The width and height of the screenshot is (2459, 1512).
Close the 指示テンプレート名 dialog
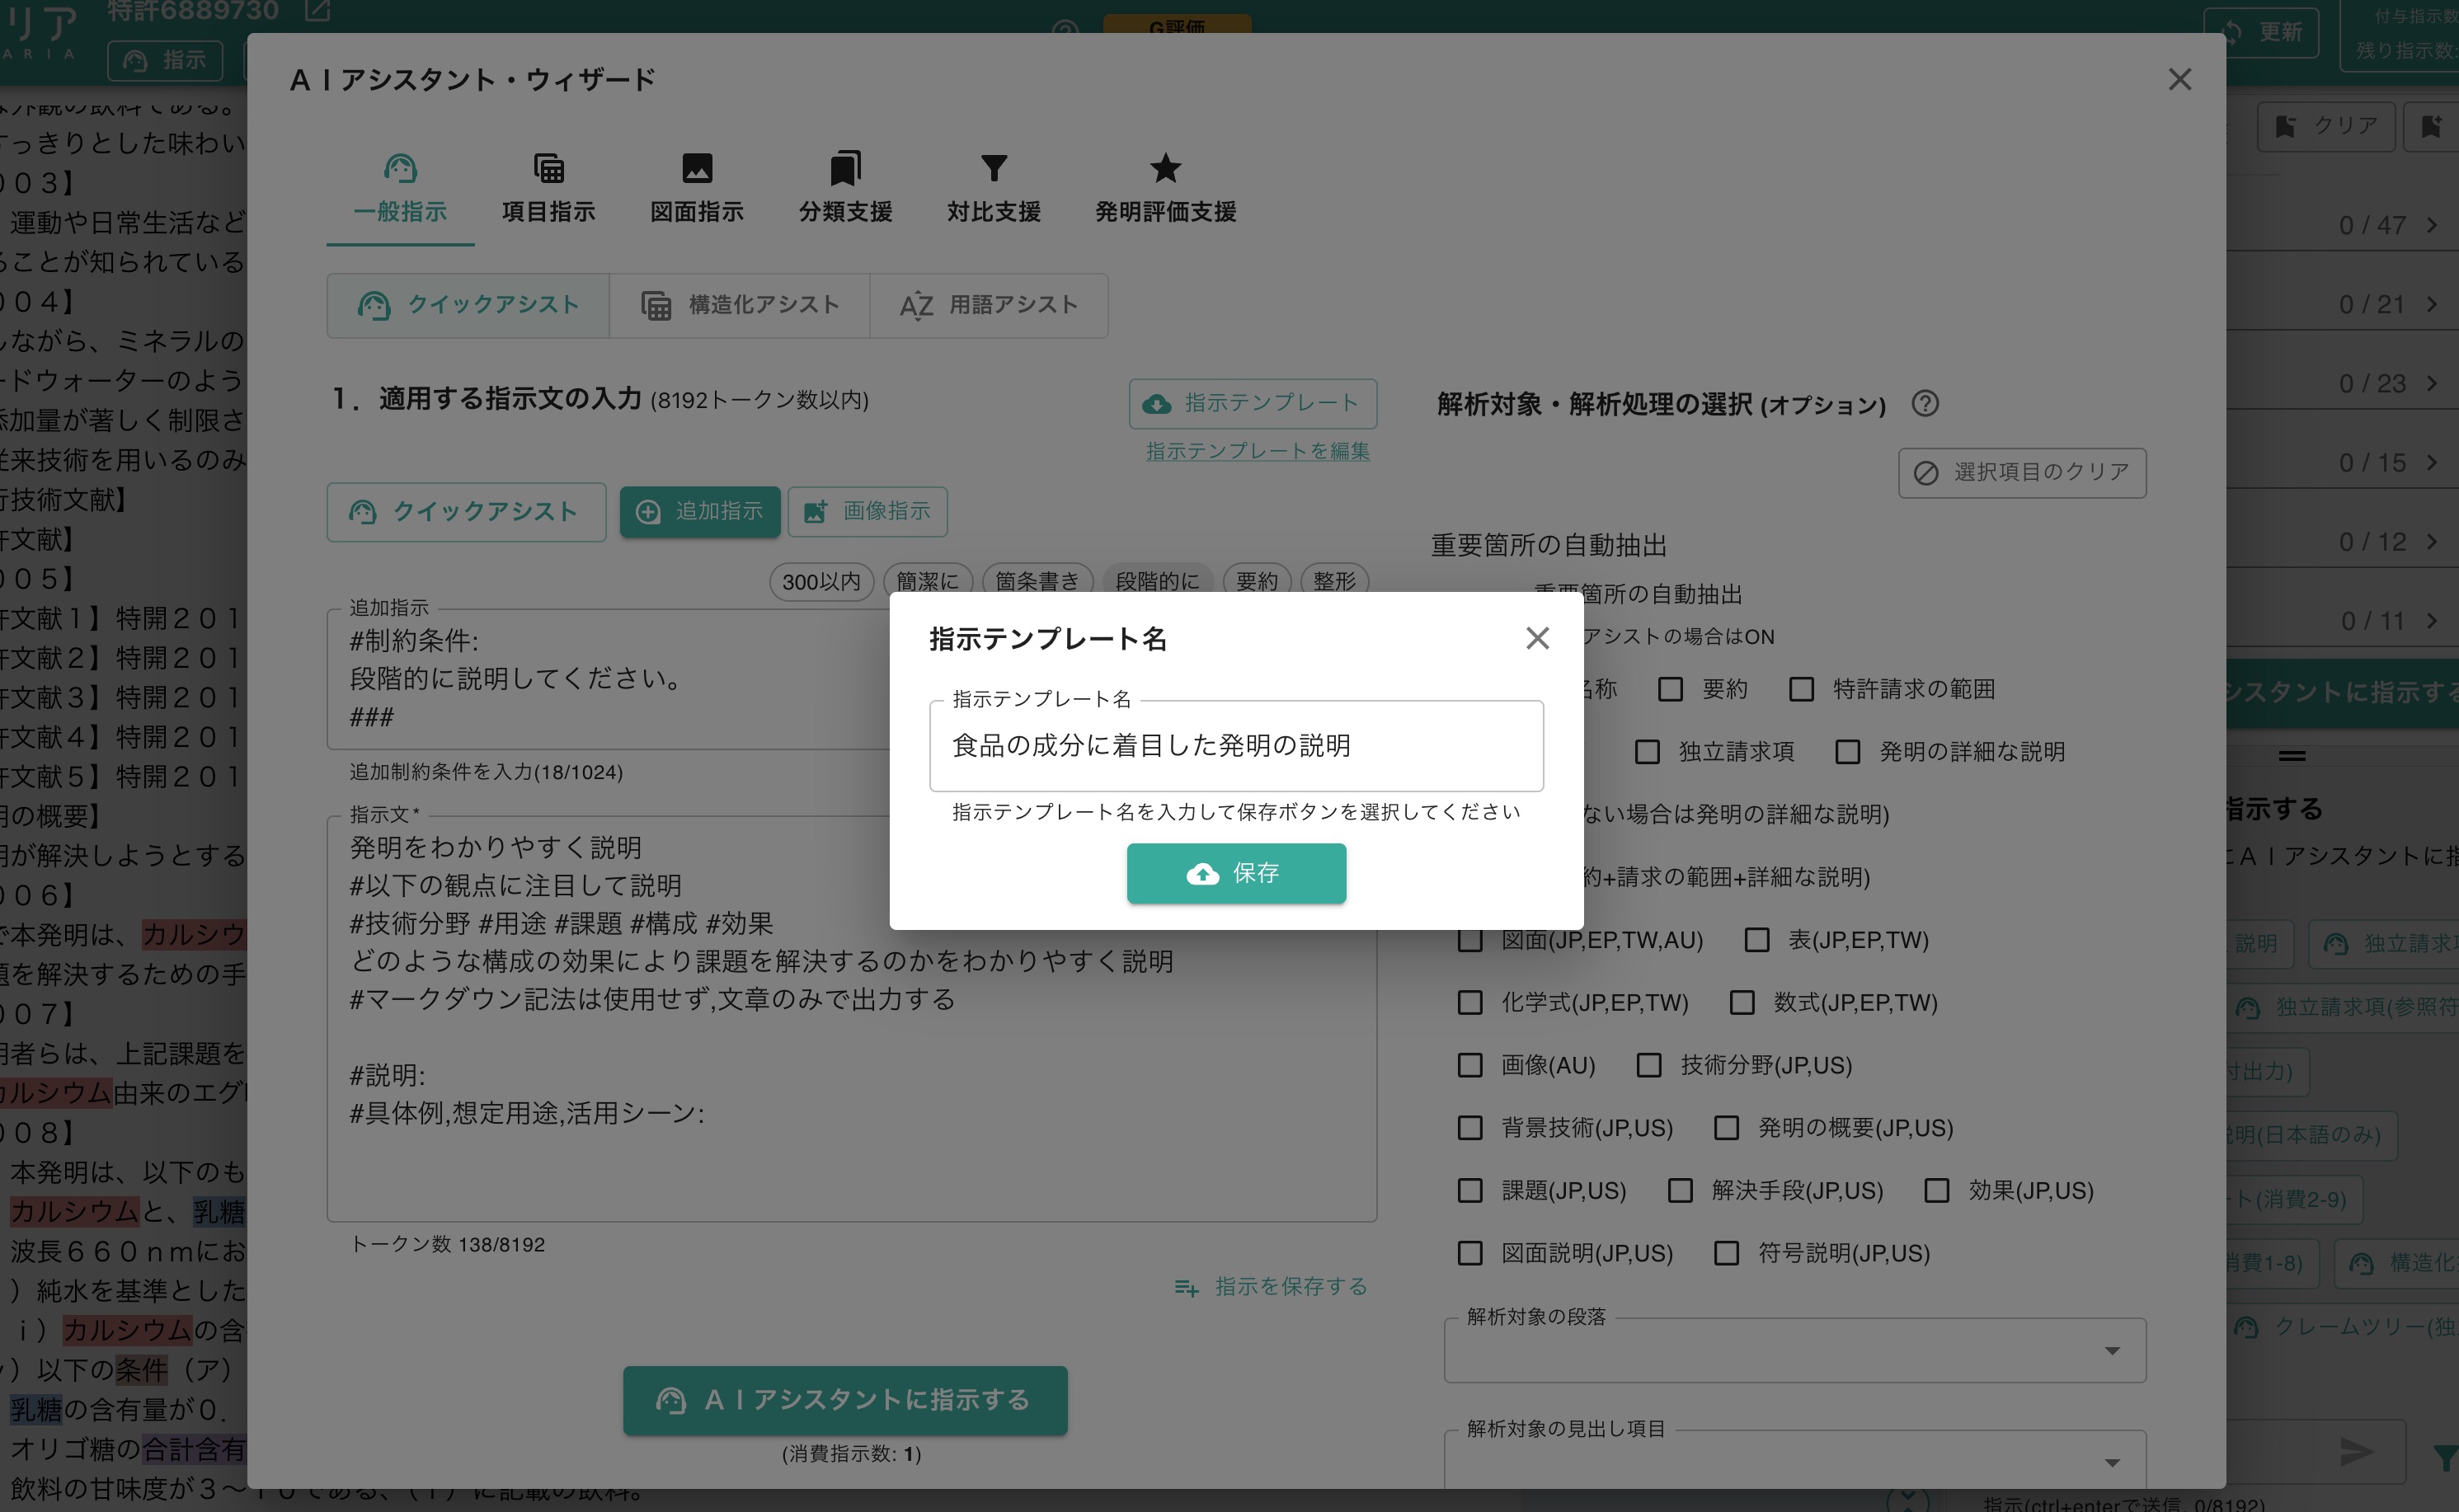[x=1537, y=638]
